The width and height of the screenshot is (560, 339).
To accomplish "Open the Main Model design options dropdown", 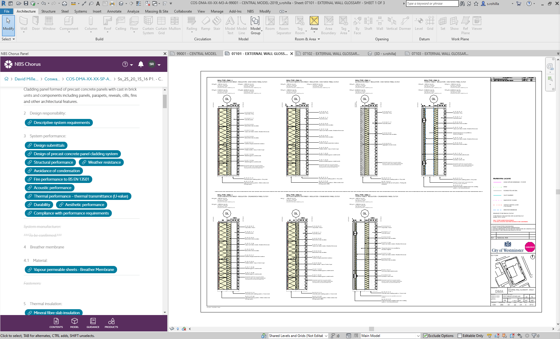I will (x=390, y=336).
